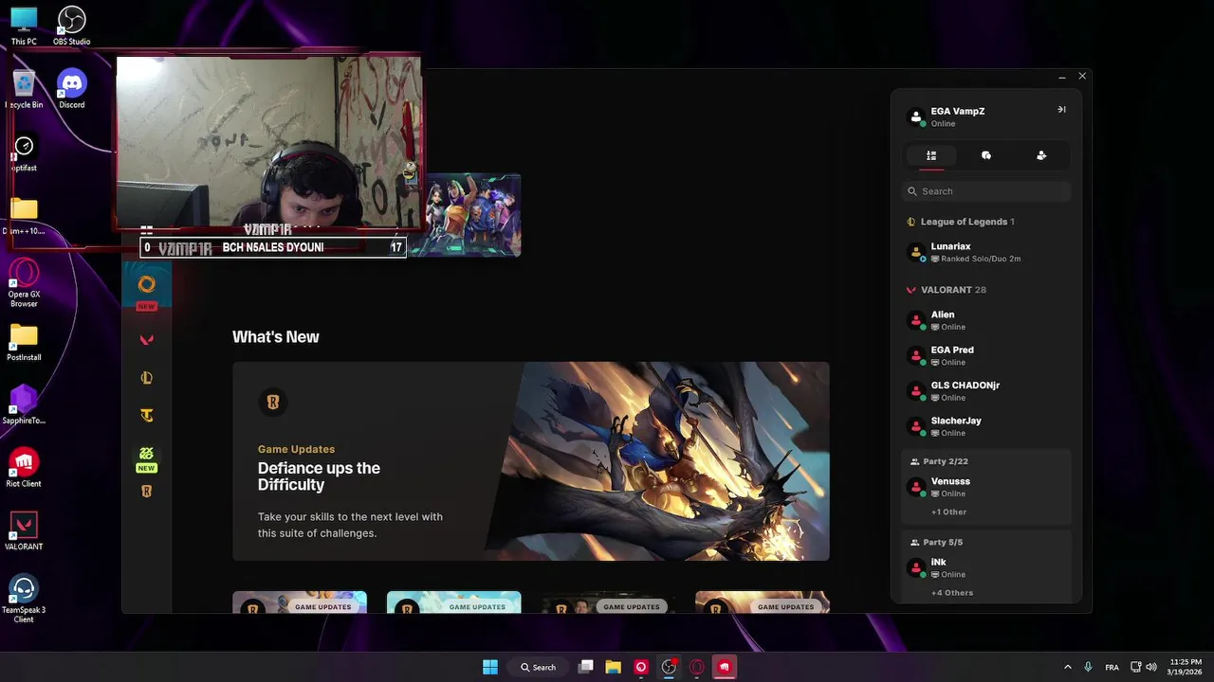The height and width of the screenshot is (682, 1214).
Task: Collapse the League of Legends friends group
Action: pyautogui.click(x=961, y=222)
